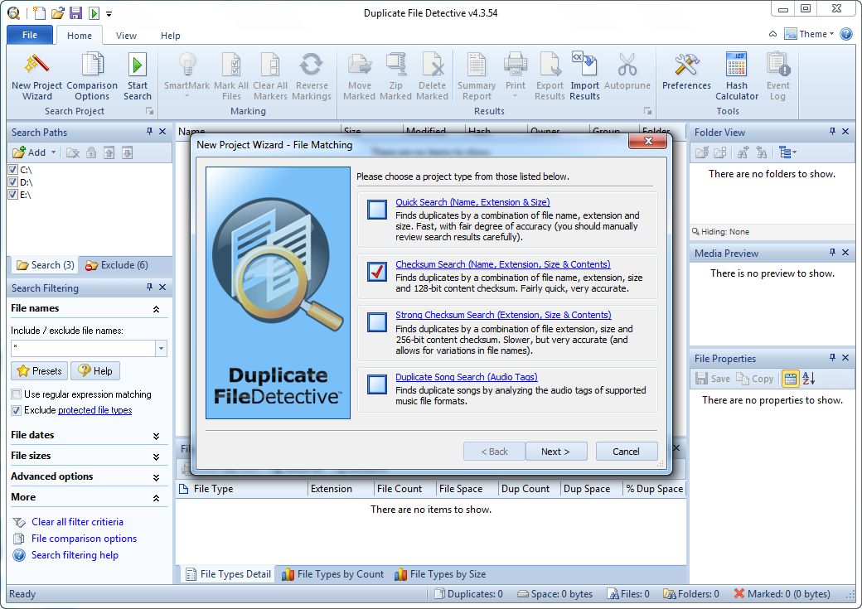Click the Print ribbon icon

516,65
